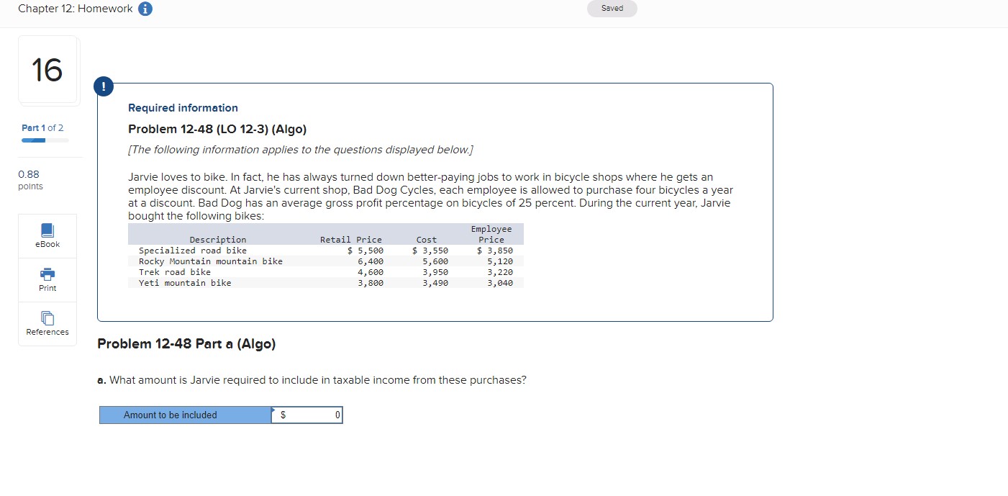This screenshot has width=1008, height=496.
Task: Select question number 16 card
Action: 47,70
